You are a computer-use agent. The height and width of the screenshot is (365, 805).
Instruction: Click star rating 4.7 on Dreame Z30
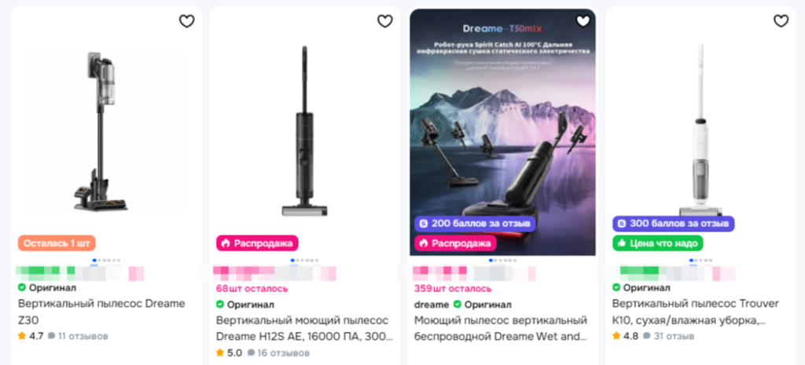21,336
